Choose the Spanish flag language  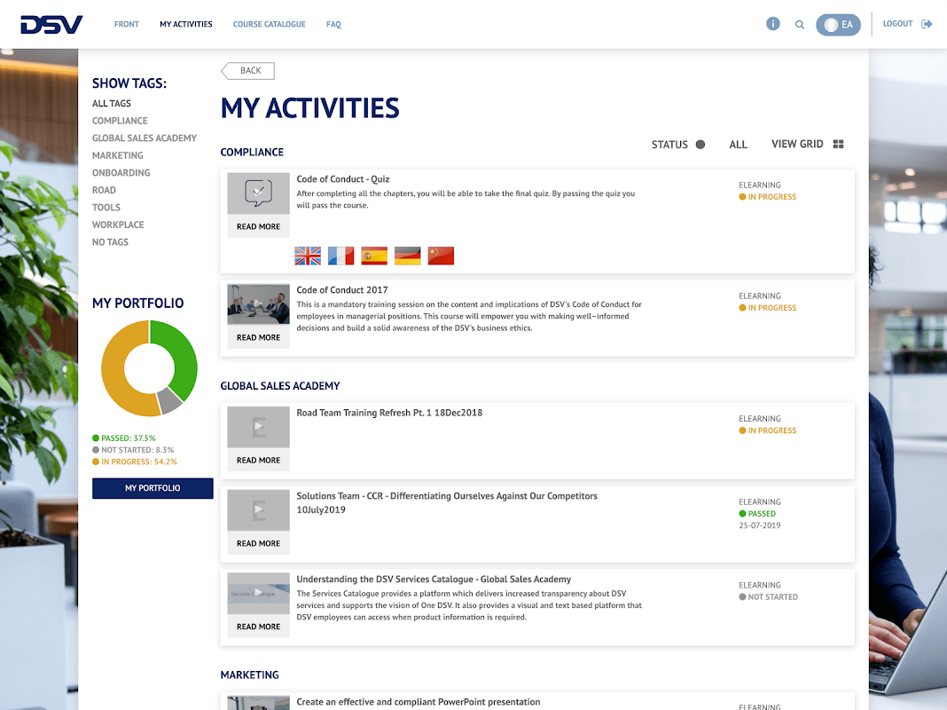point(374,256)
